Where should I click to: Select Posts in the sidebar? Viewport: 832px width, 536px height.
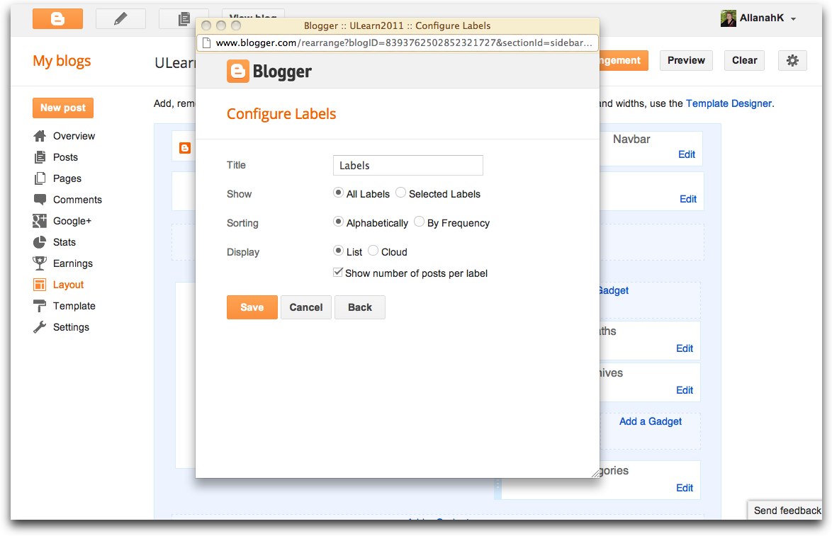click(65, 156)
